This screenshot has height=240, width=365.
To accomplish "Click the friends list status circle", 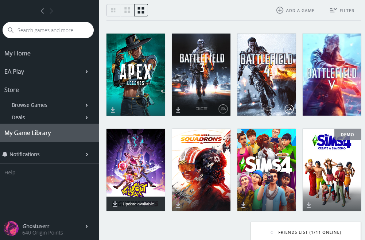I will click(x=272, y=232).
